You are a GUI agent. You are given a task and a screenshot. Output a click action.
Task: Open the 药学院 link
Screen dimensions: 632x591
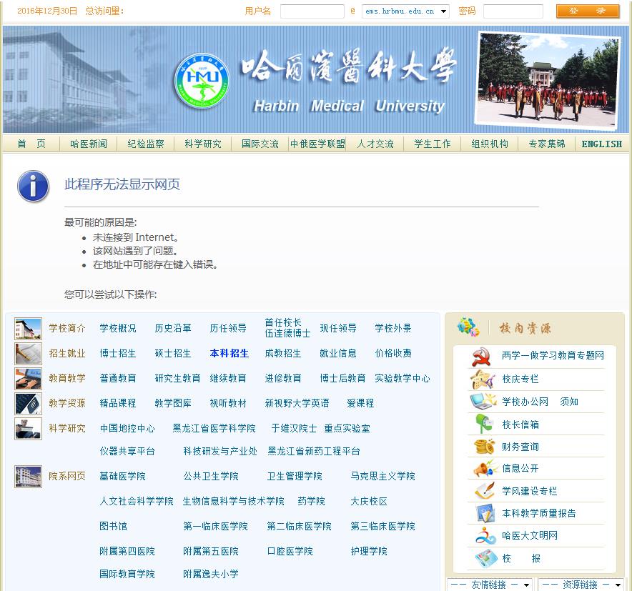click(x=311, y=502)
